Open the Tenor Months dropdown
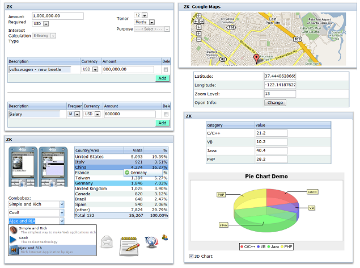360x268 pixels. coord(152,22)
